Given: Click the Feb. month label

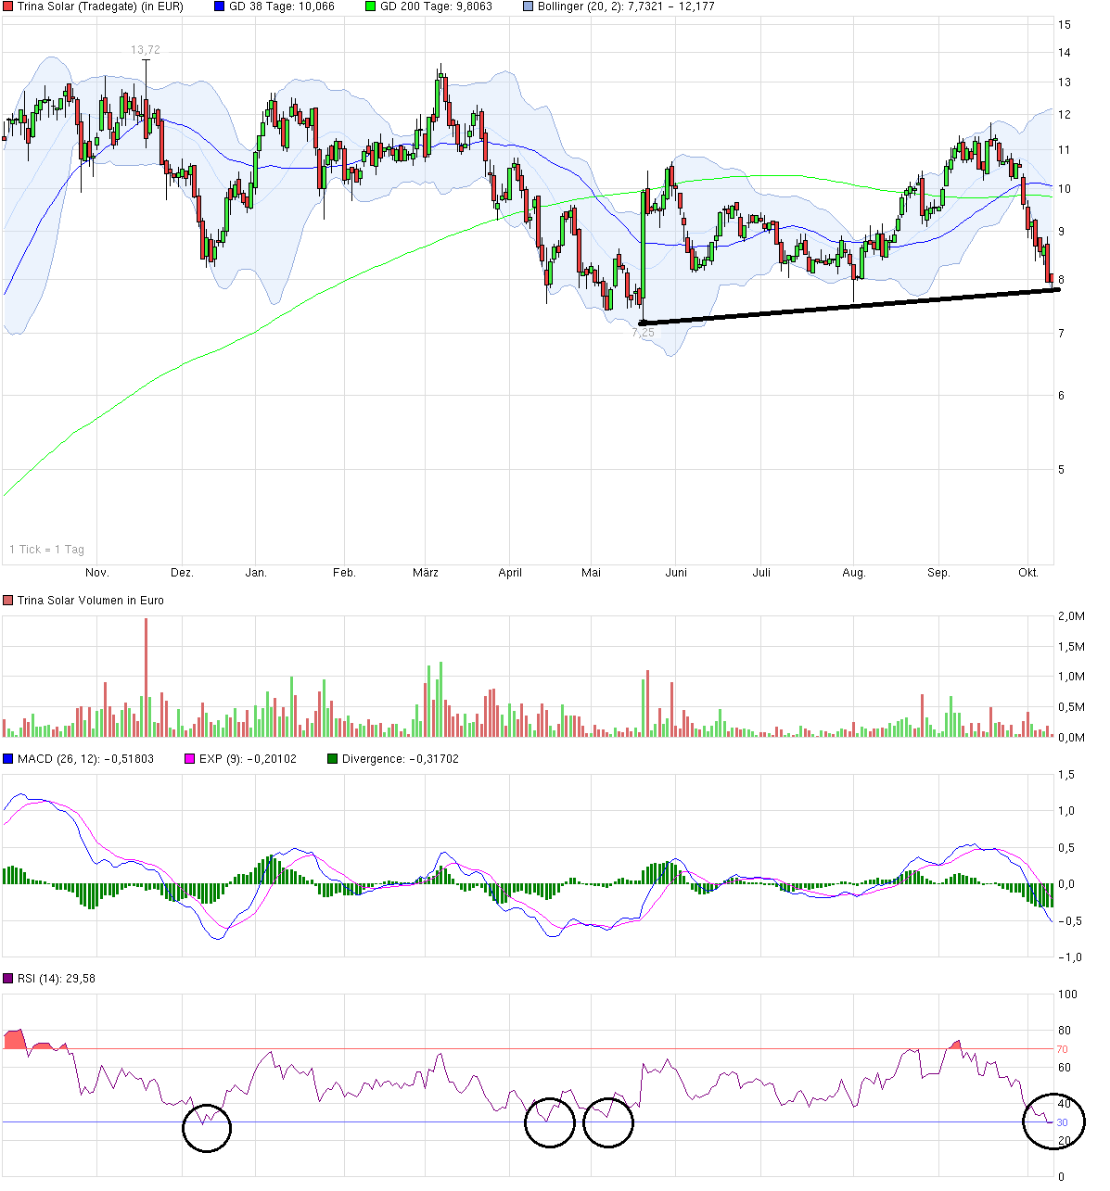Looking at the screenshot, I should (344, 573).
